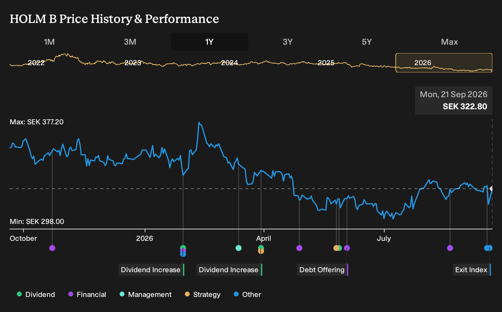Click the teal Management event dot before April
502x312 pixels.
click(x=239, y=248)
